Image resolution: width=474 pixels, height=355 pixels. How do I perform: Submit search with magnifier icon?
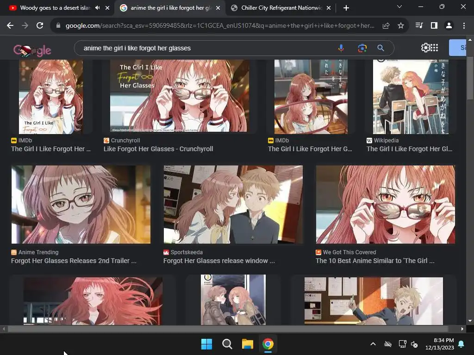coord(380,48)
